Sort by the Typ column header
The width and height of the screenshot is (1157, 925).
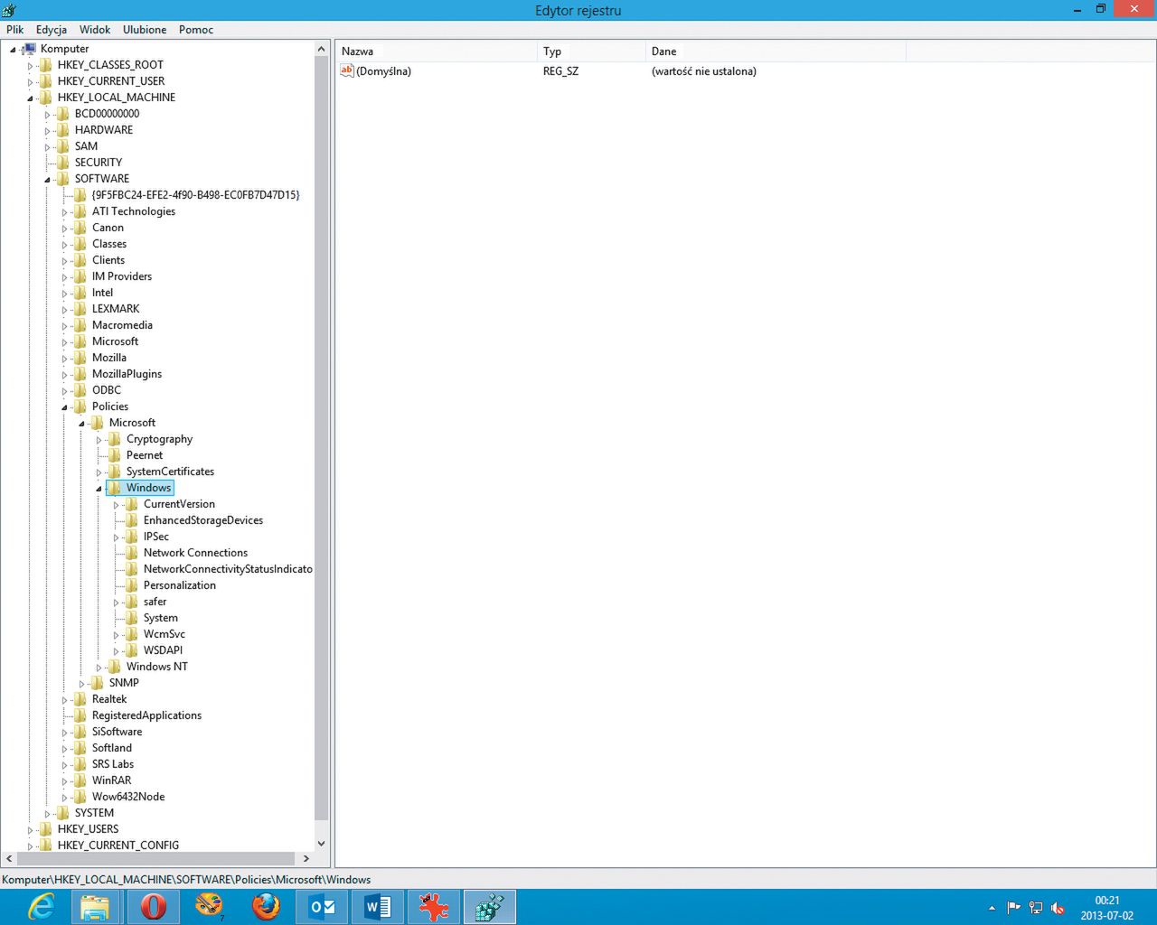(591, 51)
